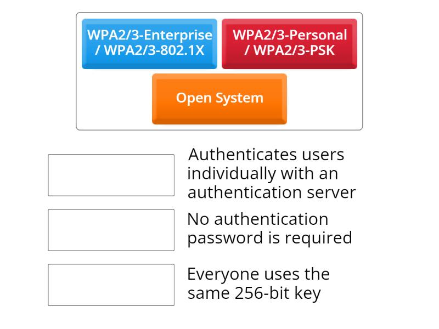Click the top empty answer box
Image resolution: width=439 pixels, height=329 pixels.
[111, 175]
